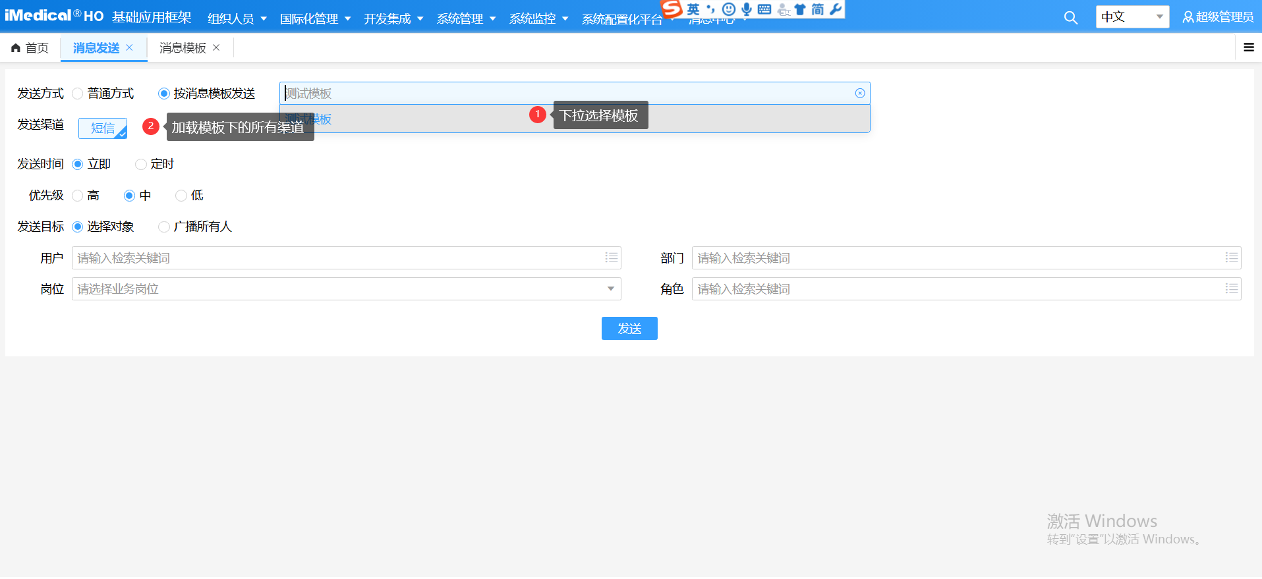Select 定时 send time option
1262x579 pixels.
click(x=141, y=164)
